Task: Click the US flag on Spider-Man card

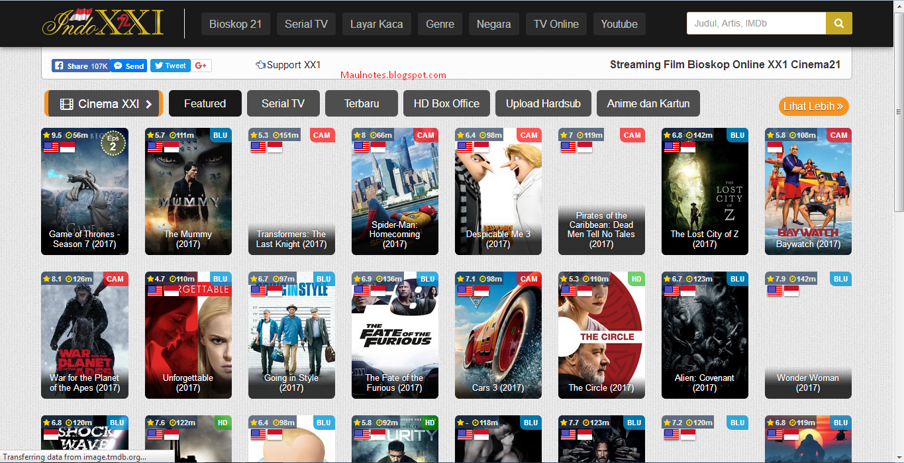Action: point(362,147)
